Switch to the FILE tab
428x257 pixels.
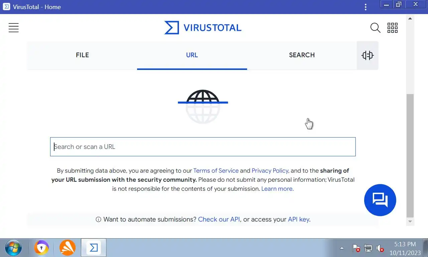82,55
